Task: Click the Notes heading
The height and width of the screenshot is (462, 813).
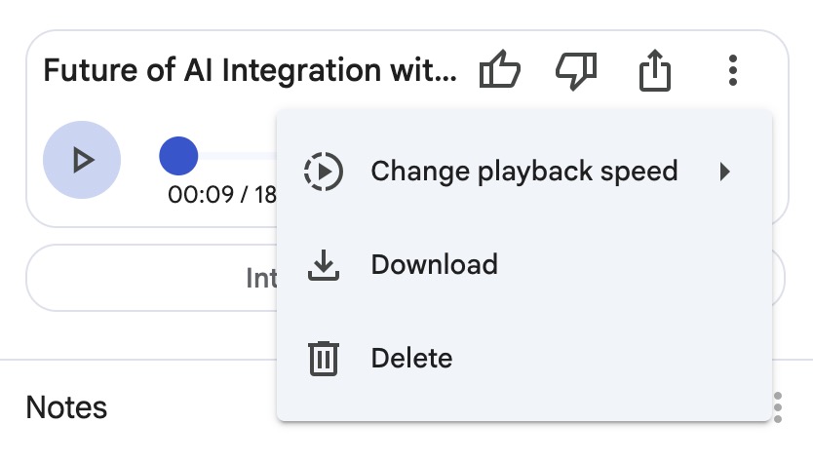Action: 66,407
